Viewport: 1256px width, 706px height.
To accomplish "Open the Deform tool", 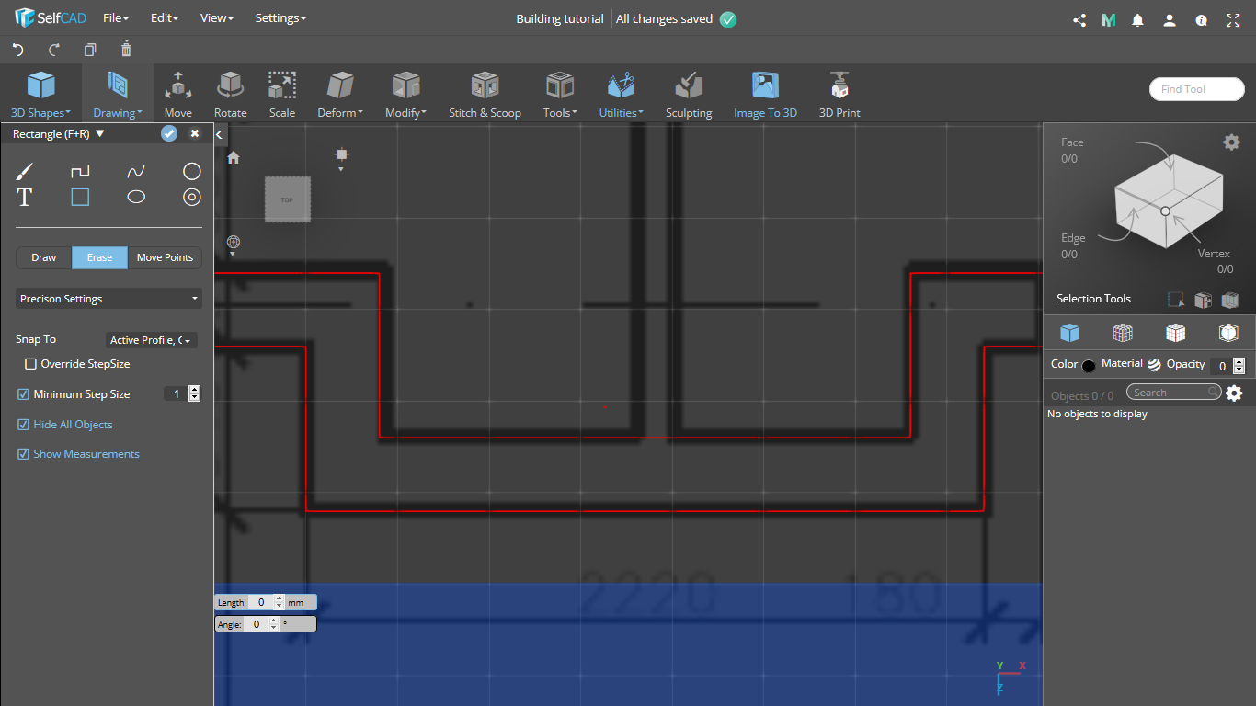I will click(340, 95).
